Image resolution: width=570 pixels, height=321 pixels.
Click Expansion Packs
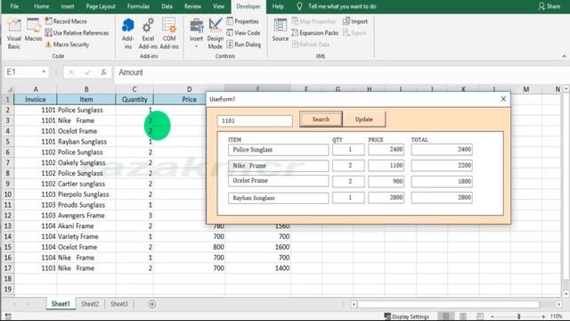tap(314, 33)
